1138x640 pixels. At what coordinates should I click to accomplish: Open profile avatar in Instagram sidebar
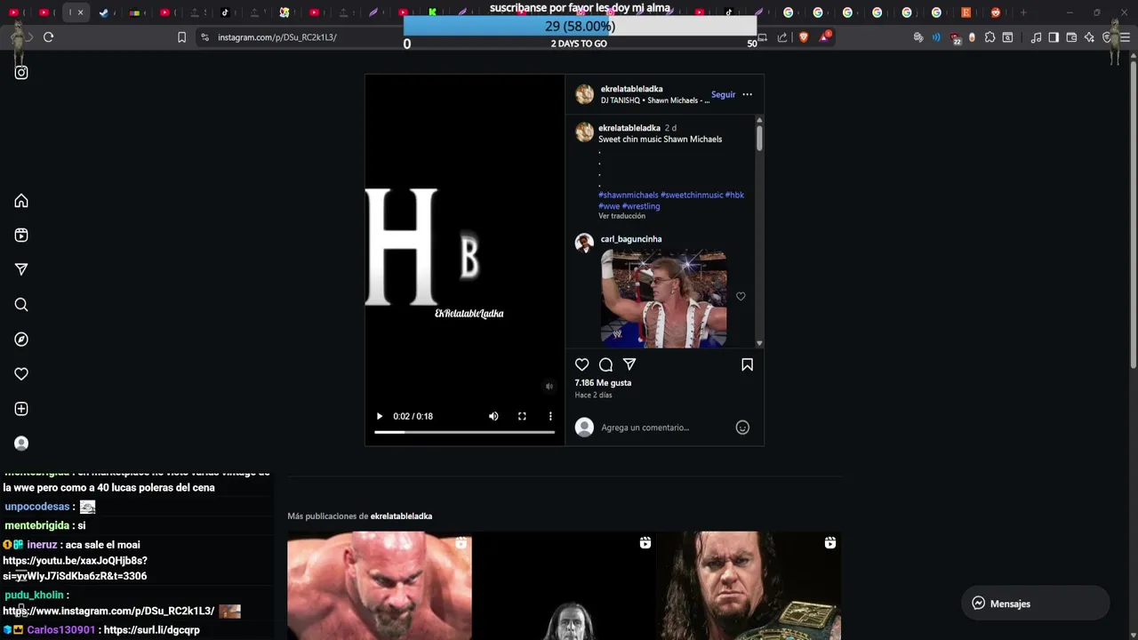pos(21,444)
